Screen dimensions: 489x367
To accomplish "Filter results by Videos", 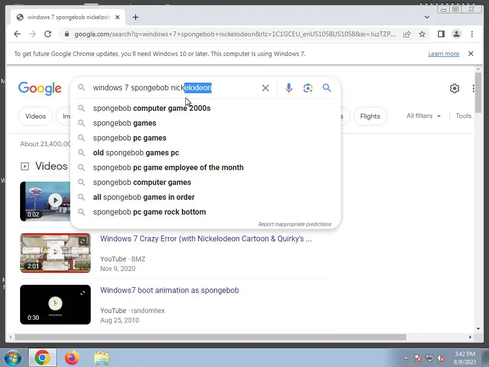I will pyautogui.click(x=35, y=116).
